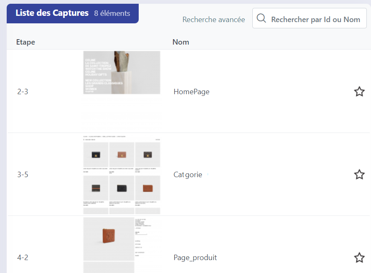Select the Liste des Captures tab
Screen dimensions: 371x273
tap(73, 13)
